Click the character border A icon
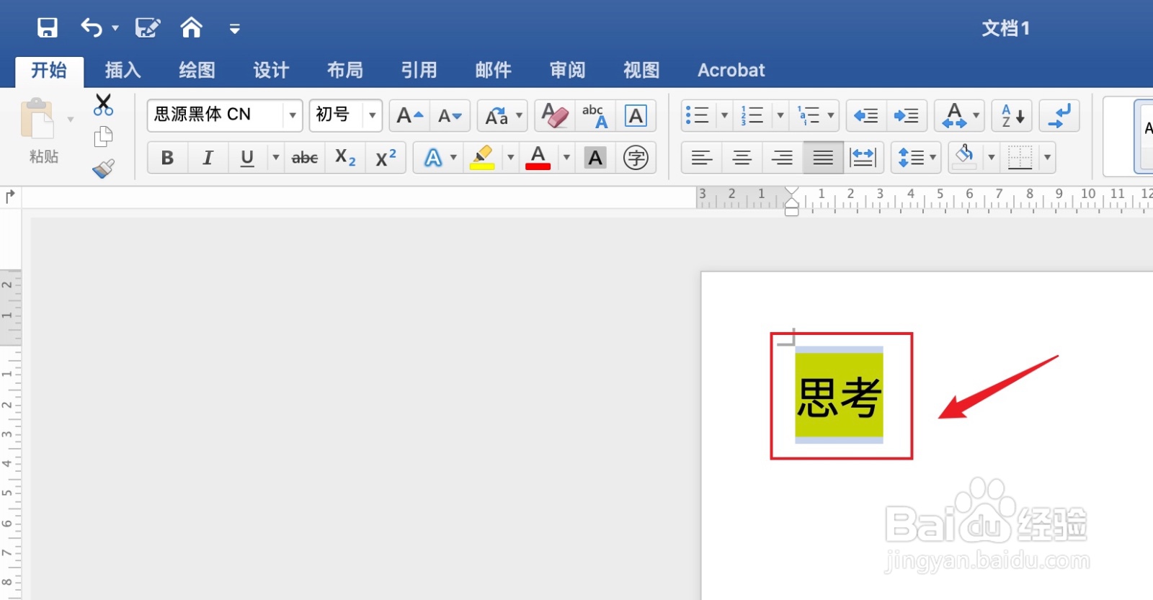 [x=636, y=115]
